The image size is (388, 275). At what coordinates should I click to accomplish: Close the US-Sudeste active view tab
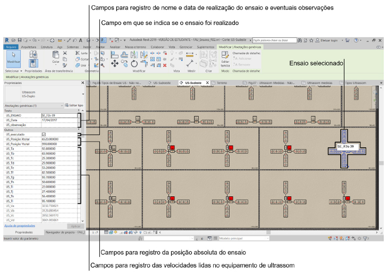(x=207, y=83)
